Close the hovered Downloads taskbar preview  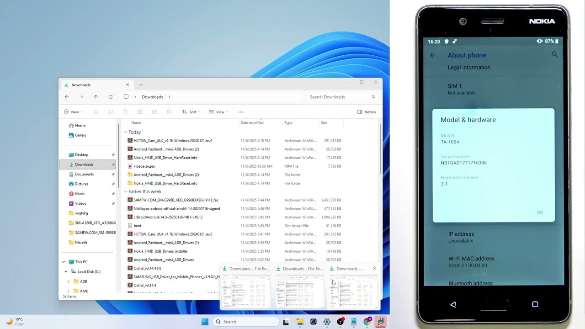click(374, 269)
